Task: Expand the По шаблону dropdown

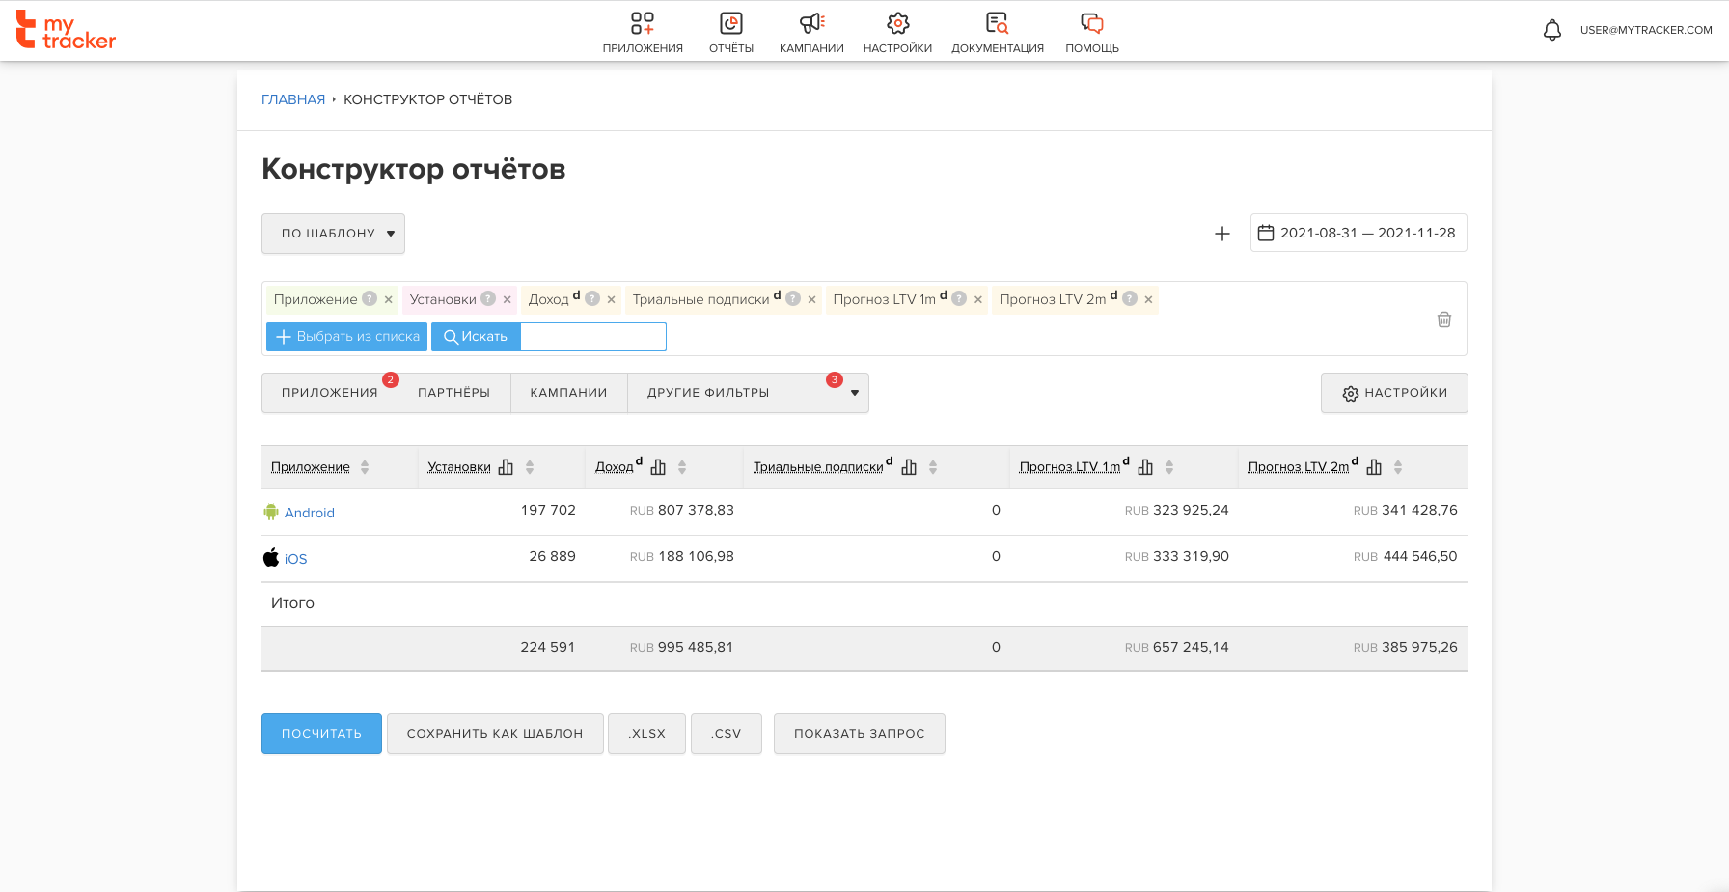Action: tap(333, 234)
